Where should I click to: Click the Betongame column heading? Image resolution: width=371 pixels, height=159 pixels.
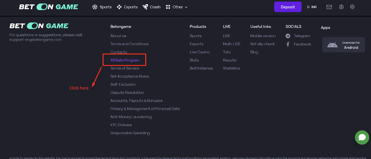[x=121, y=26]
